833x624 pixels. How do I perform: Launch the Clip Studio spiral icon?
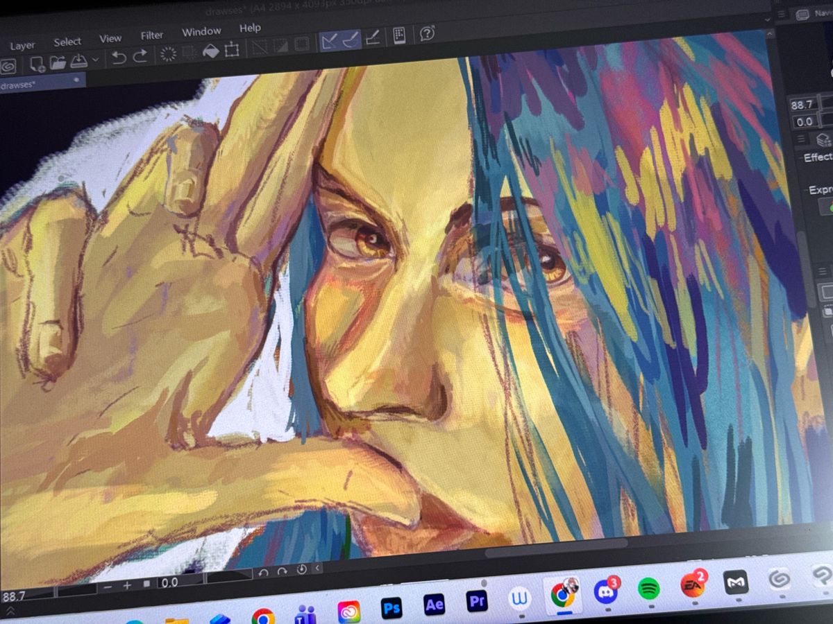click(x=8, y=67)
